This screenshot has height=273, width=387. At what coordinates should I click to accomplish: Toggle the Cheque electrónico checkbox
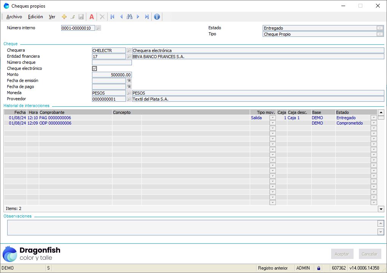95,69
